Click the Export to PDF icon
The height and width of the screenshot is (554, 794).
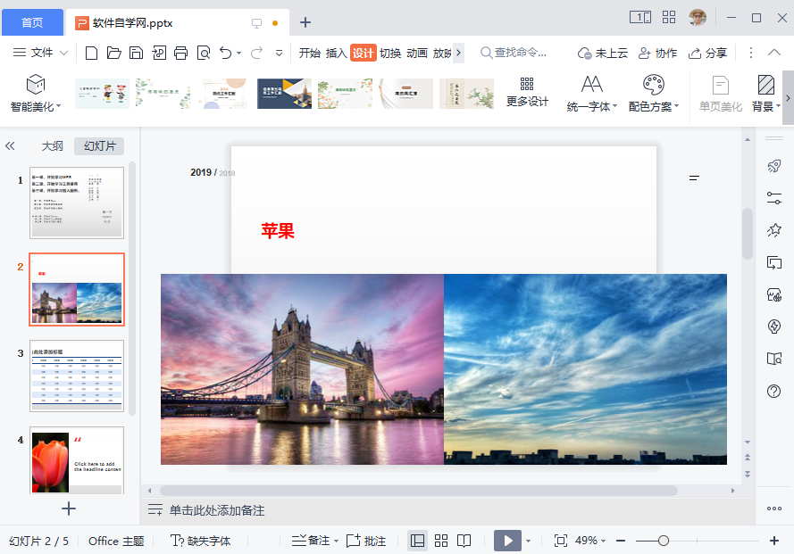point(159,53)
